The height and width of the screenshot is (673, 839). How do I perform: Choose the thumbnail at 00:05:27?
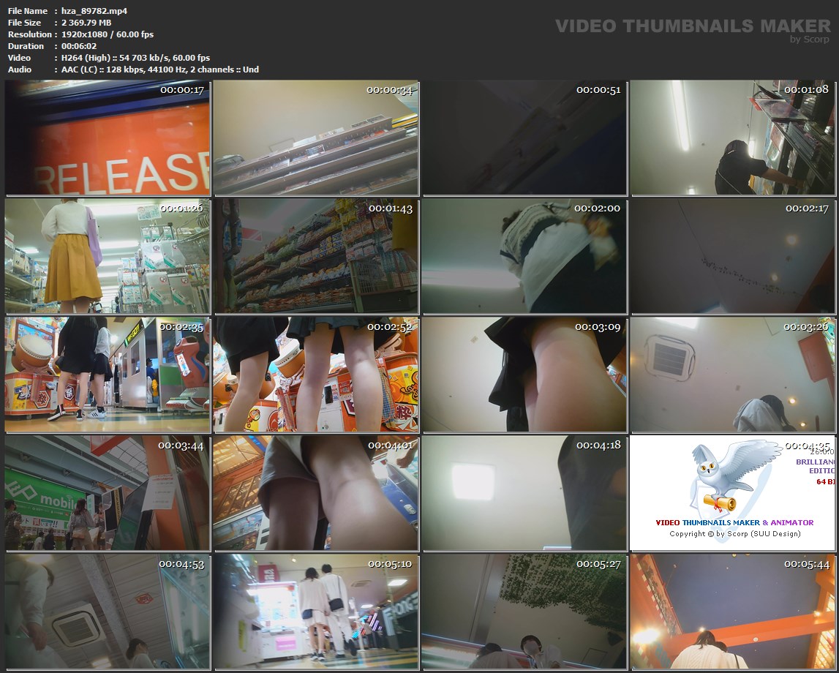524,612
